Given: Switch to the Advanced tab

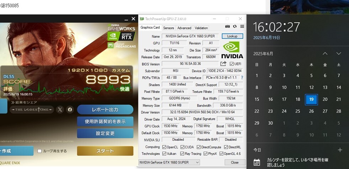Looking at the screenshot, I should (184, 28).
